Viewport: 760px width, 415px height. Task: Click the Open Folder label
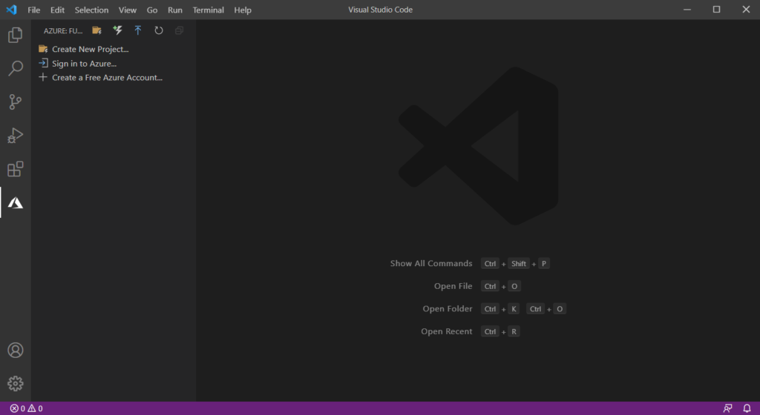pyautogui.click(x=448, y=308)
